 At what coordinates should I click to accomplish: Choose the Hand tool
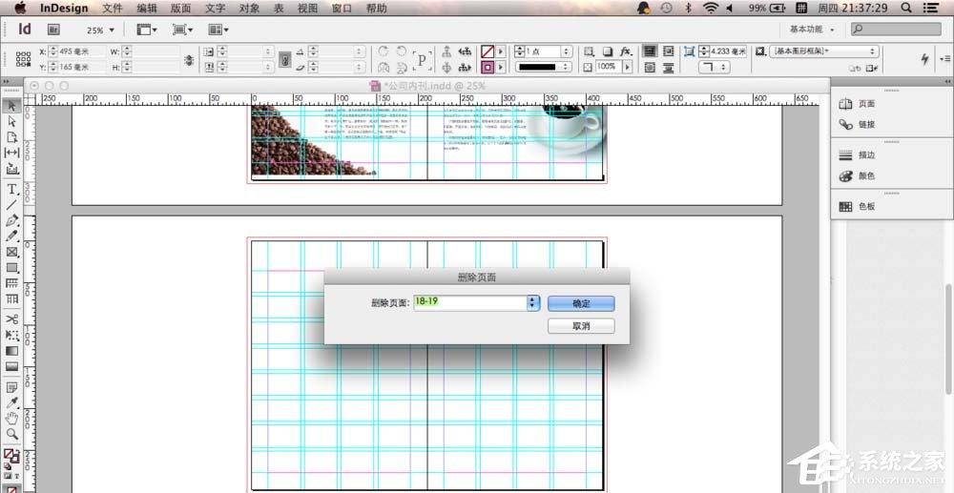(12, 419)
